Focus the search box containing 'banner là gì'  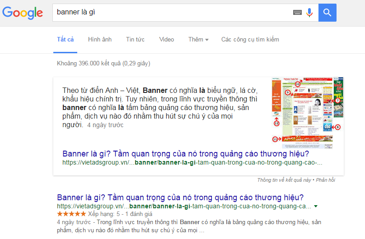coord(172,13)
